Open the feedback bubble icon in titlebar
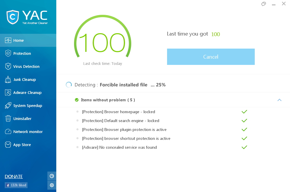This screenshot has height=192, width=290. pyautogui.click(x=263, y=4)
